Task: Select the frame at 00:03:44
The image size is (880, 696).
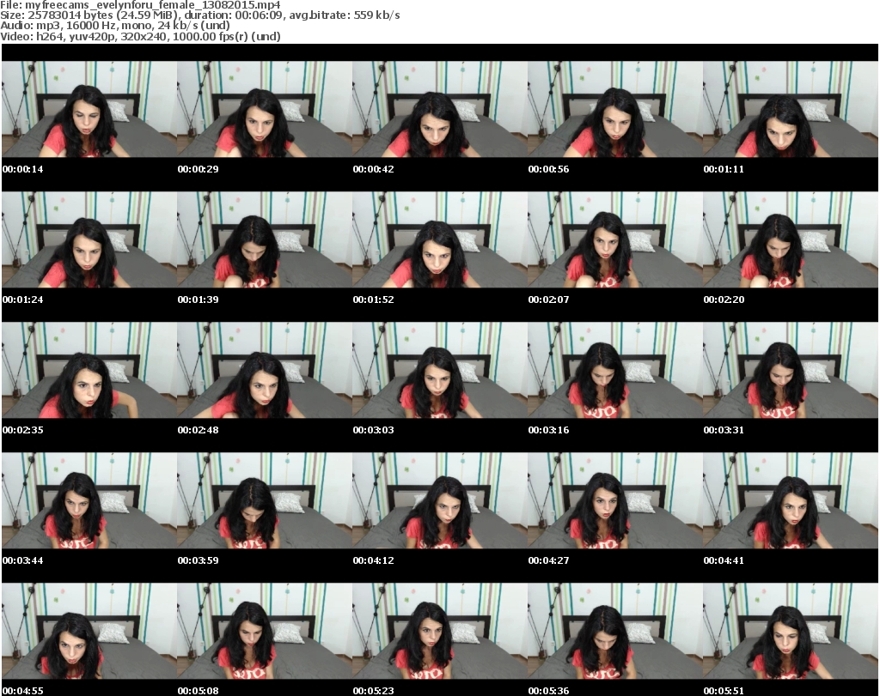Action: (89, 501)
